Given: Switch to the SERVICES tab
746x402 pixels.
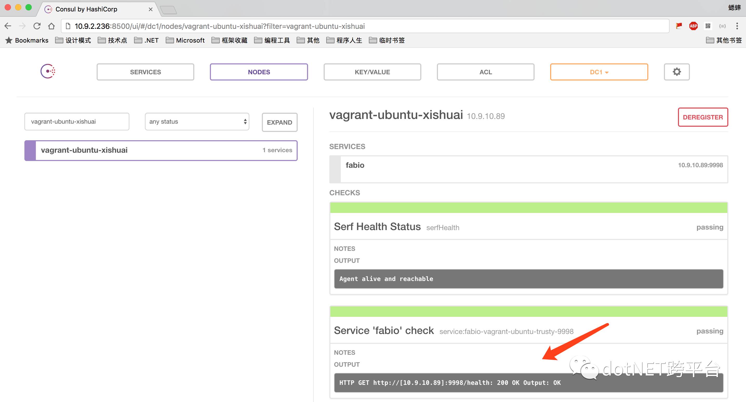Looking at the screenshot, I should pos(145,72).
